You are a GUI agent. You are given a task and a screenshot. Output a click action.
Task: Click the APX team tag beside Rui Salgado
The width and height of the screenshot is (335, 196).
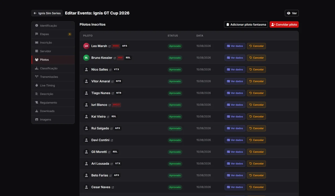pos(118,128)
